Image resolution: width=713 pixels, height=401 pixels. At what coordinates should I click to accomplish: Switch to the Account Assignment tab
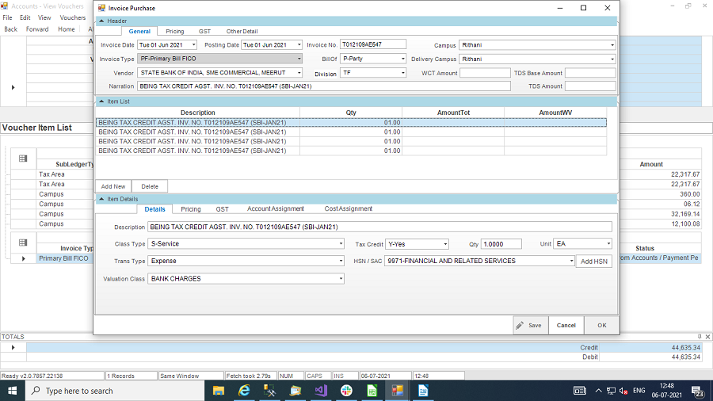[x=275, y=209]
